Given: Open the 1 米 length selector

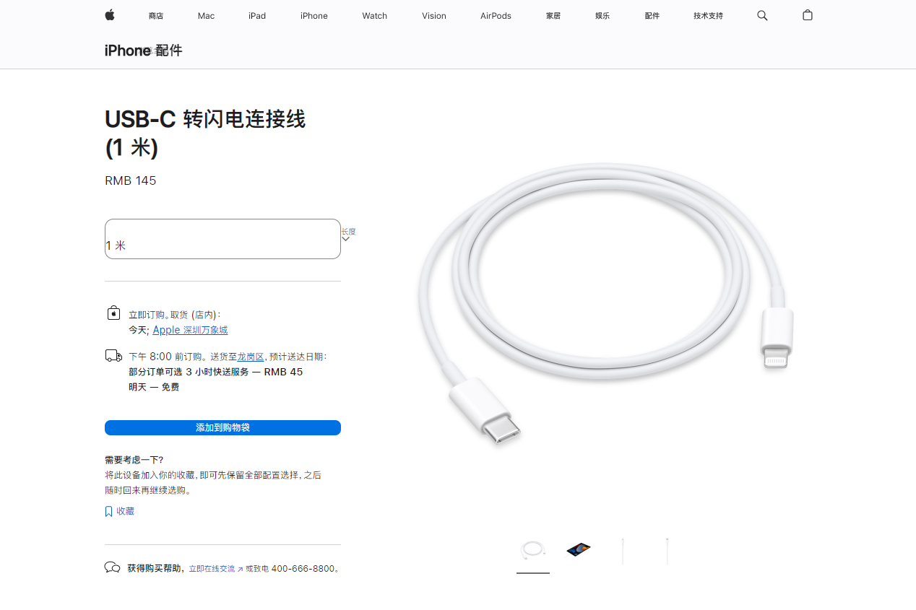Looking at the screenshot, I should point(222,239).
